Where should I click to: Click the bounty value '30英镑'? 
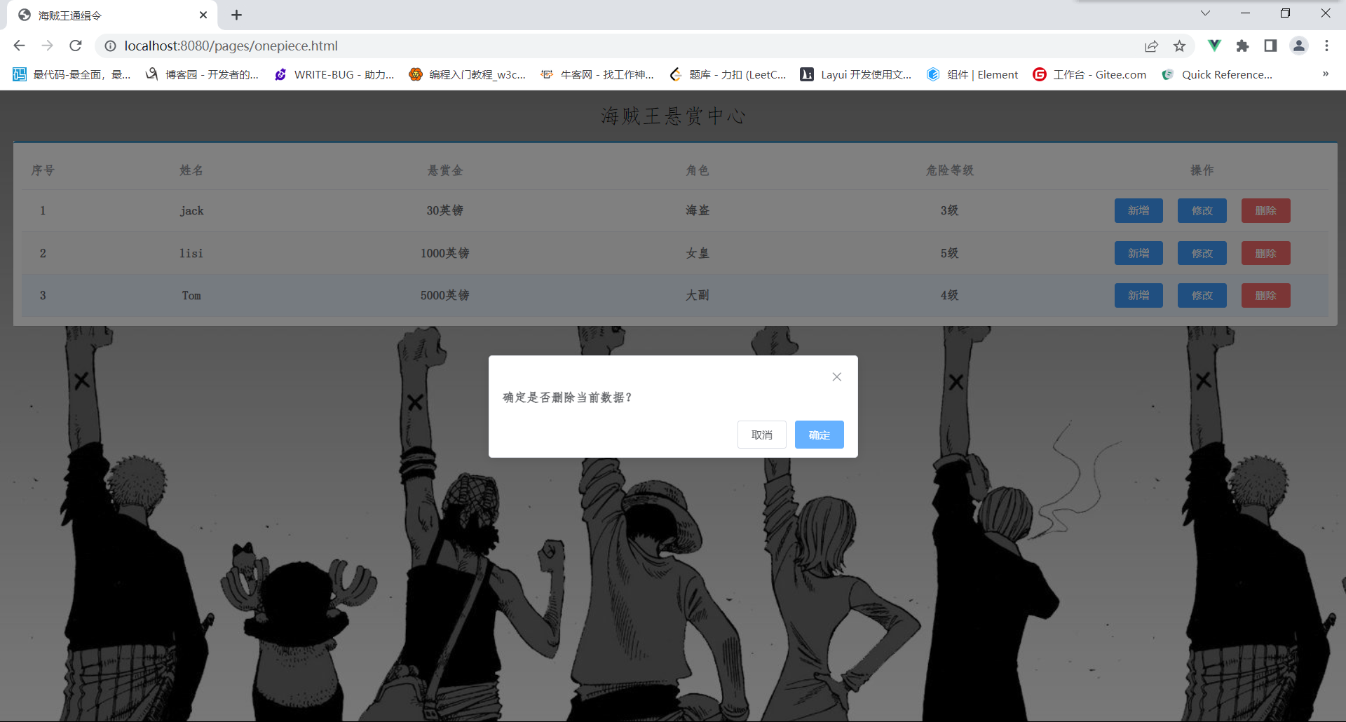point(444,210)
